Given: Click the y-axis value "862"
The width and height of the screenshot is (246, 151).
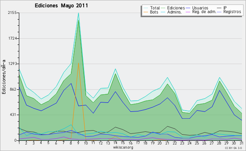Looking at the screenshot, I should 14,89.
